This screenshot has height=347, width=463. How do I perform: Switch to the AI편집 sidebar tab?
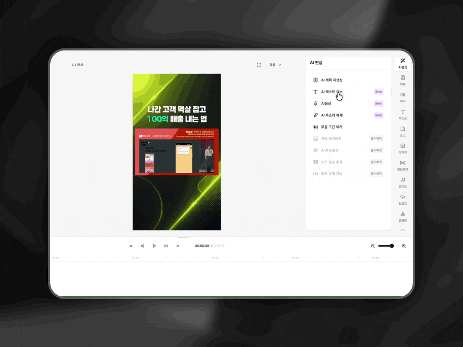[403, 63]
